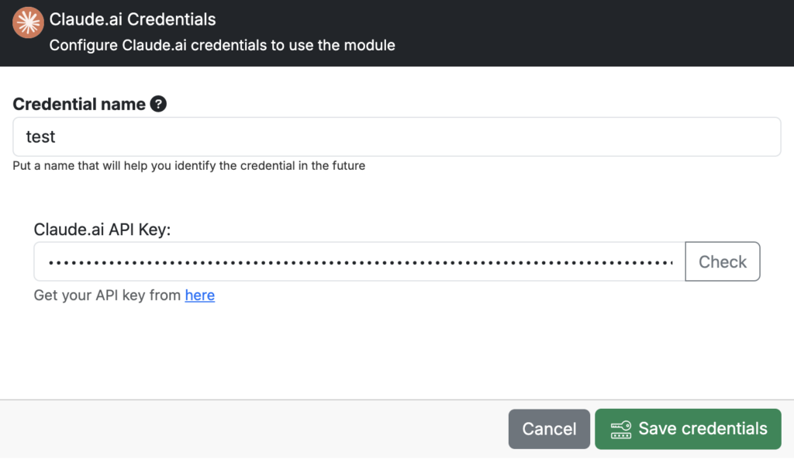Focus the Claude.ai API Key password field

pyautogui.click(x=360, y=262)
